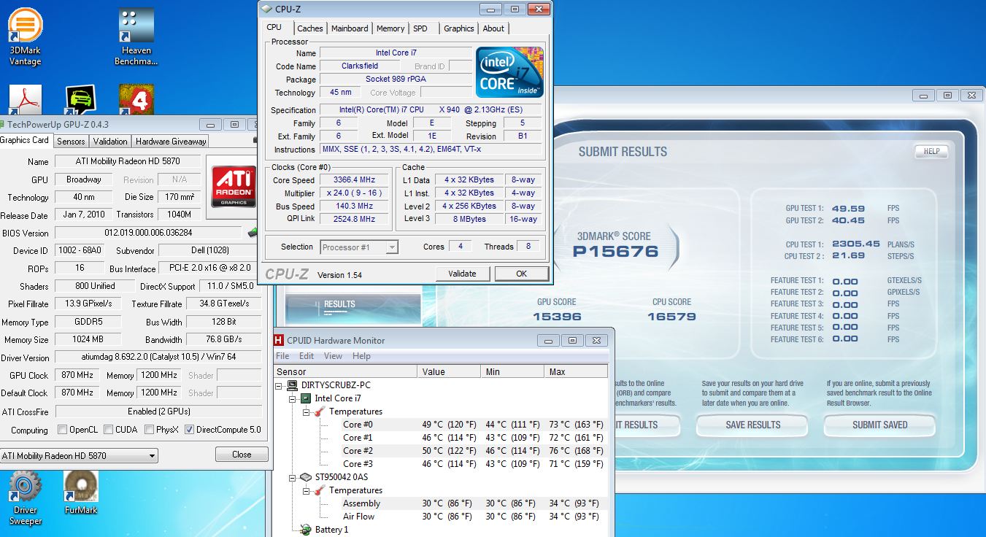The image size is (986, 537).
Task: Click the Min column header
Action: click(514, 371)
